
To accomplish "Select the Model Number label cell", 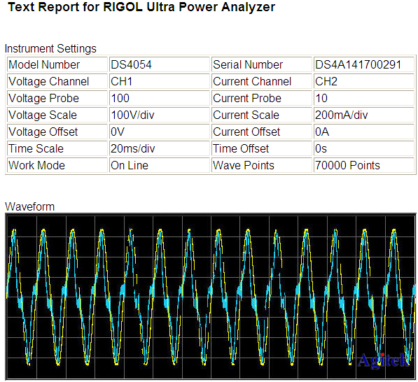I will [x=57, y=64].
